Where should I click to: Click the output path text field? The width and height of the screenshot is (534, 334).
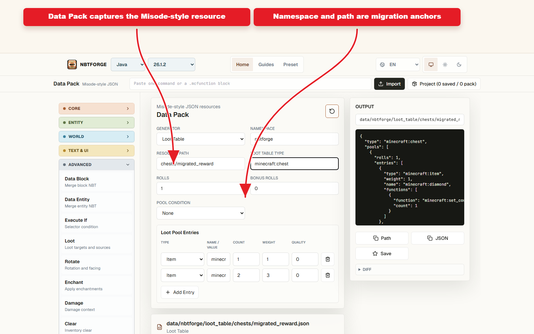(x=410, y=120)
